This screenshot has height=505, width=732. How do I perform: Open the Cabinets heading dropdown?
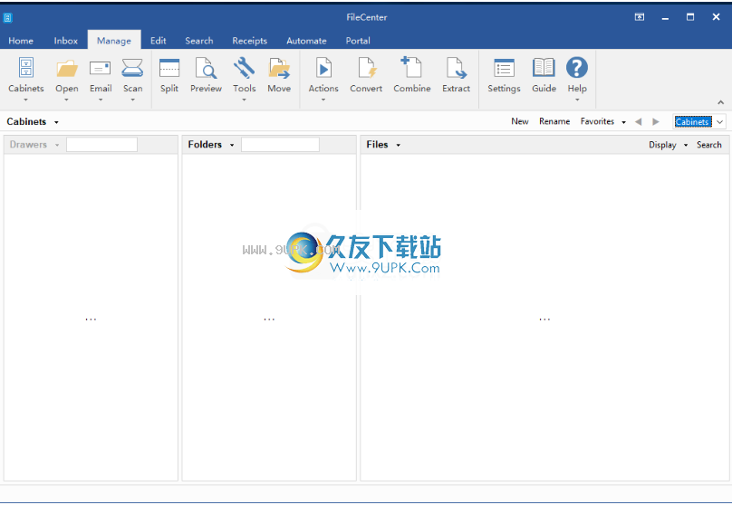(56, 122)
